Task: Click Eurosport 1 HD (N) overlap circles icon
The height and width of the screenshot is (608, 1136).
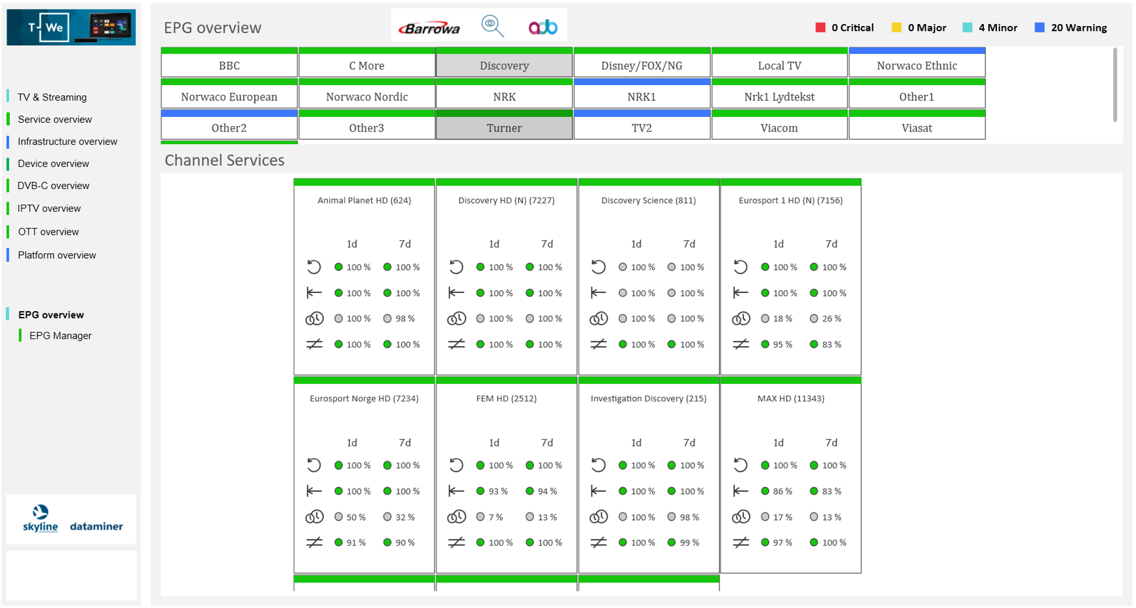Action: point(741,318)
